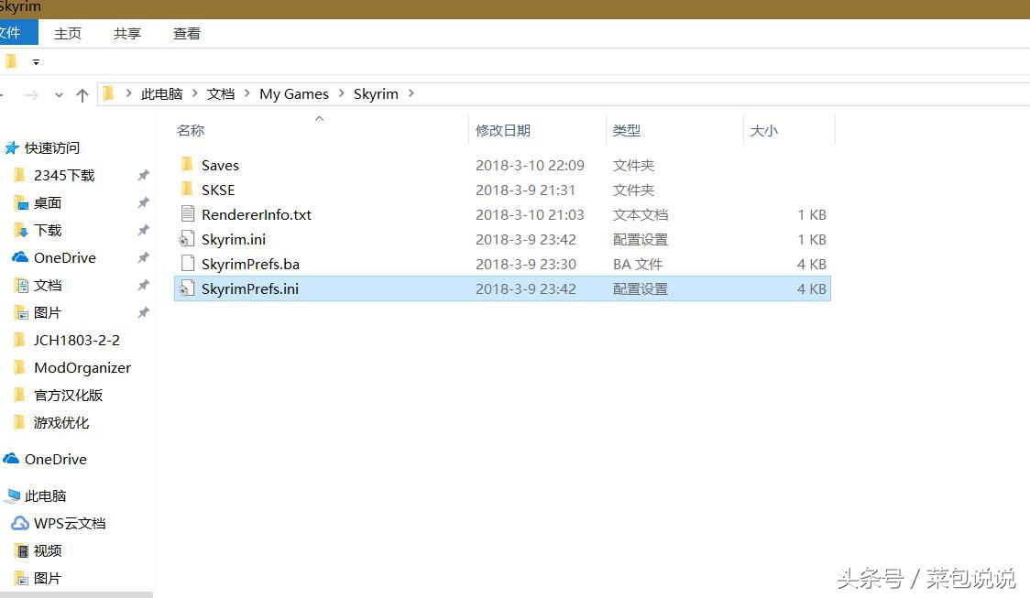
Task: Click the Quick Access star icon
Action: (12, 147)
